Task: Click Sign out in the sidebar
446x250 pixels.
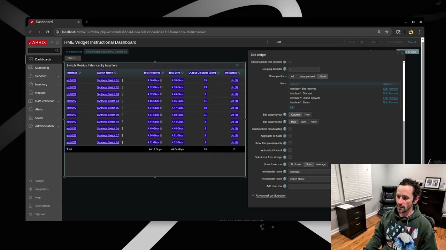Action: (x=40, y=214)
